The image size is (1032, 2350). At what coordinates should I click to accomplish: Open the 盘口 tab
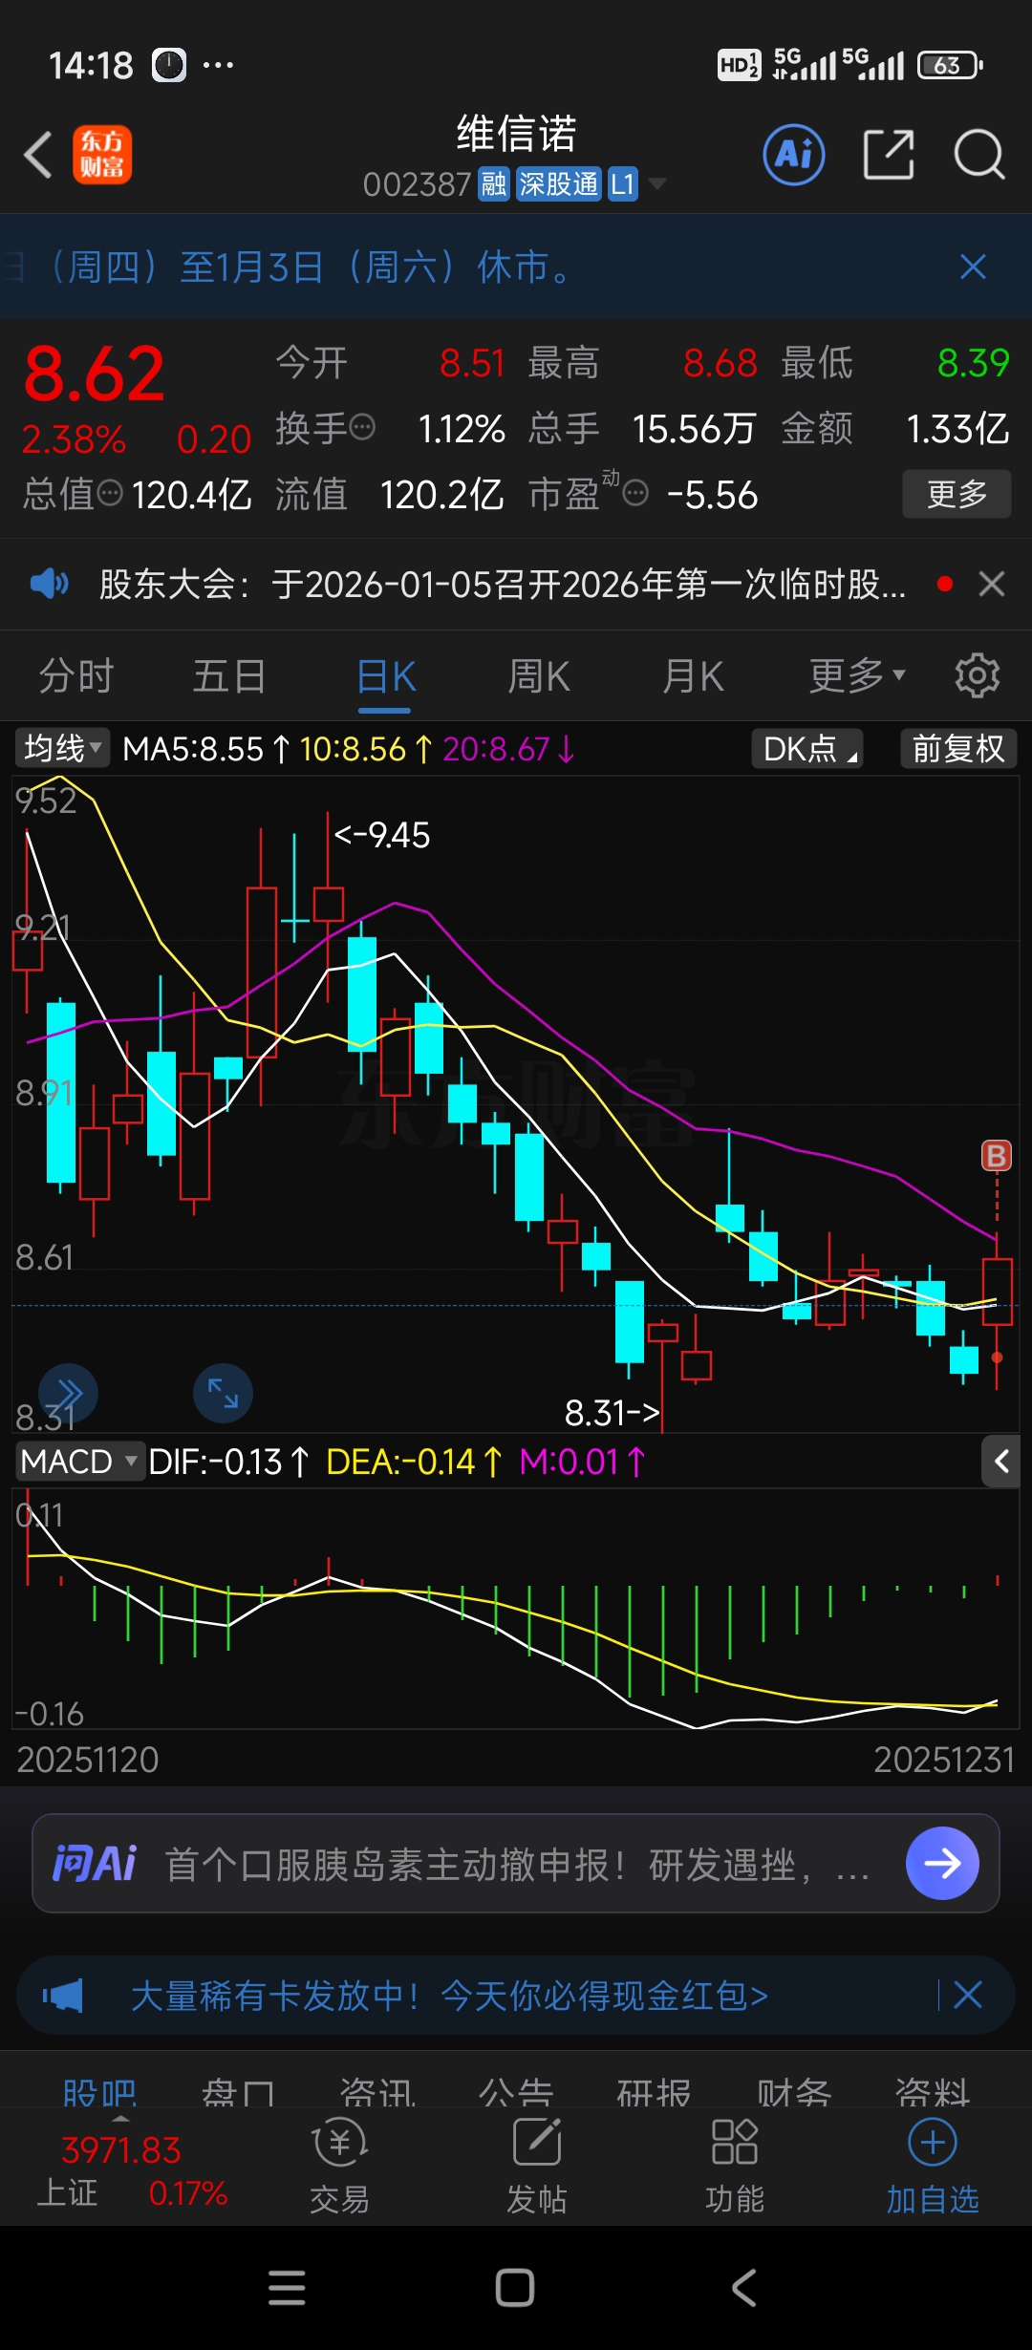[x=238, y=2092]
